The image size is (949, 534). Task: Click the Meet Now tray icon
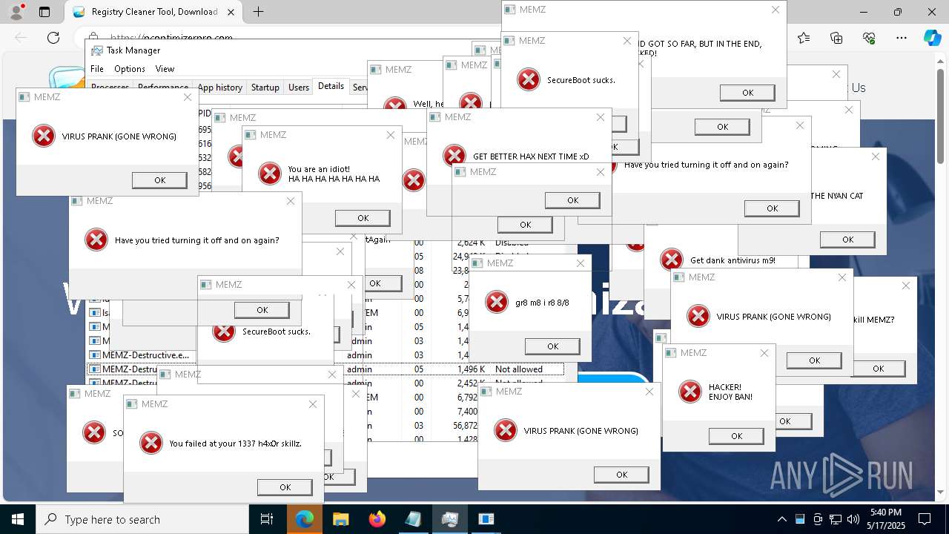[818, 519]
